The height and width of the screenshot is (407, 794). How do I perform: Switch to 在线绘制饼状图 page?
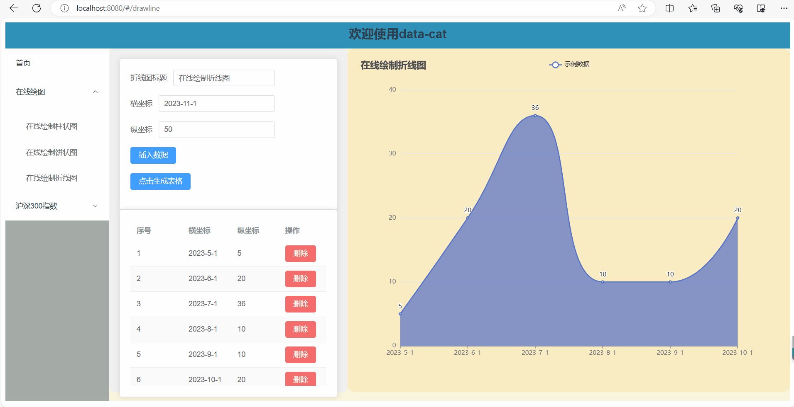pos(51,152)
